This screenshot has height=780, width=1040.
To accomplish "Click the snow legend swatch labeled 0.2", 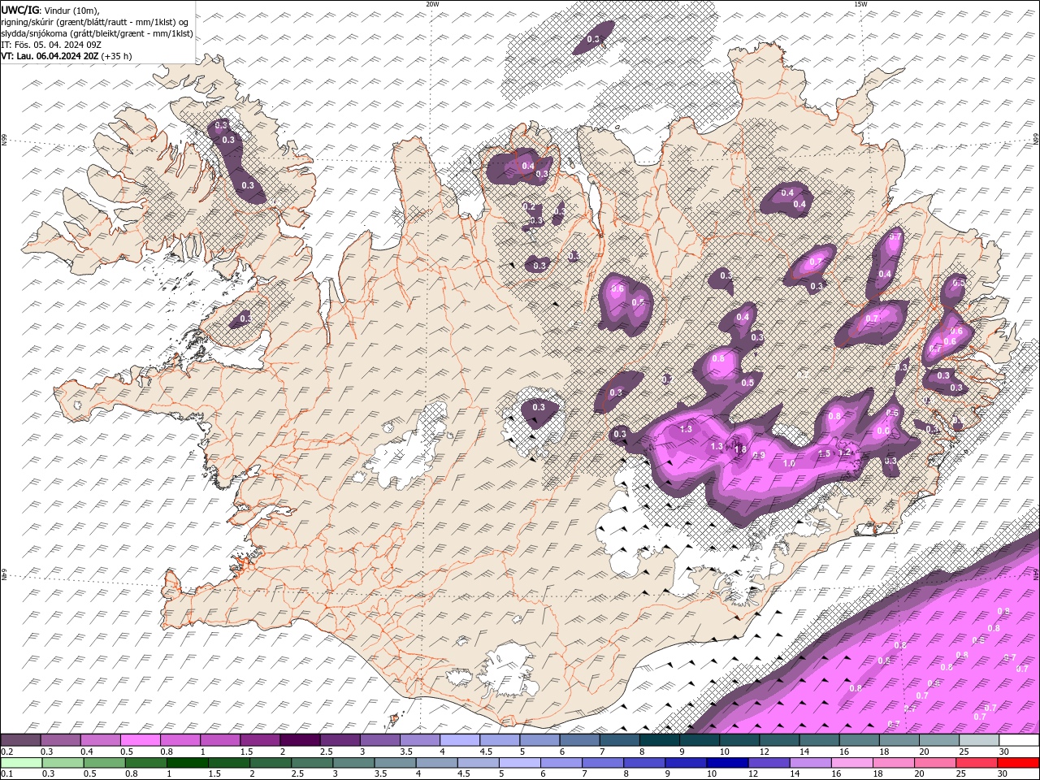I will tap(20, 740).
